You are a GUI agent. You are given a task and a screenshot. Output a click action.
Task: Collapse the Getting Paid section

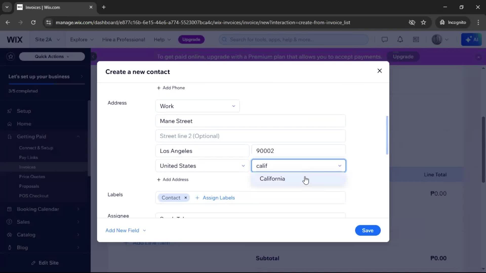point(78,136)
